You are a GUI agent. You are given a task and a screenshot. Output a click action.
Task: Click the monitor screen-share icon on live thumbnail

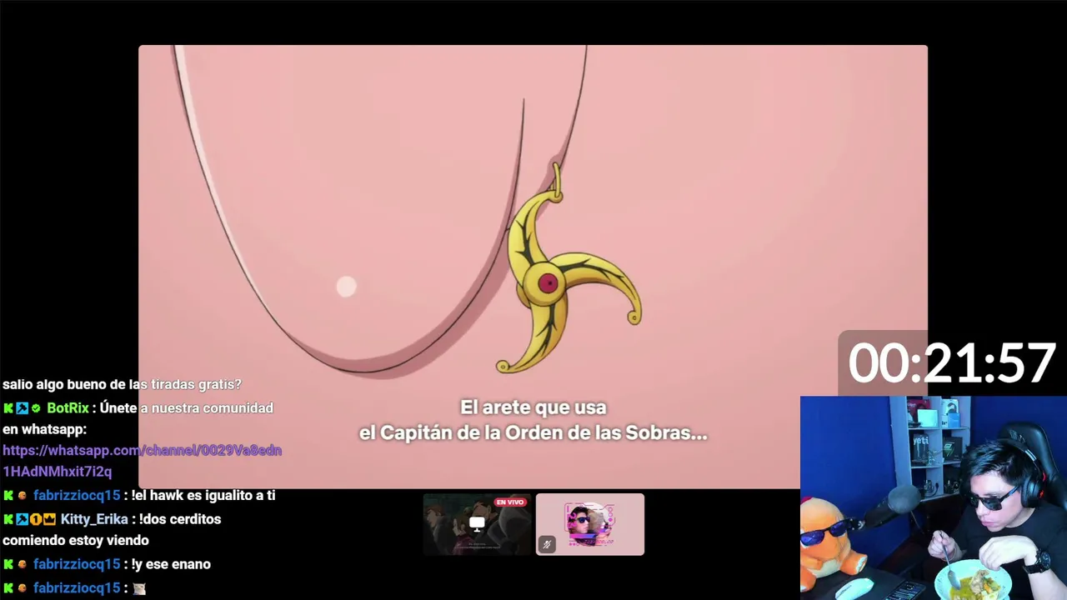477,524
